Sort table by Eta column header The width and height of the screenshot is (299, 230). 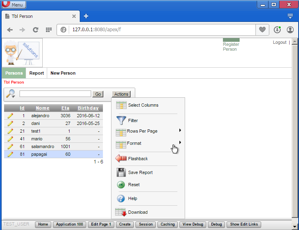[65, 108]
